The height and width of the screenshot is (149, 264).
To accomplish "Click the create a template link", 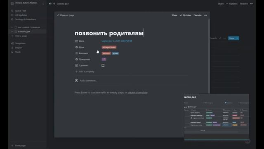I will point(137,93).
